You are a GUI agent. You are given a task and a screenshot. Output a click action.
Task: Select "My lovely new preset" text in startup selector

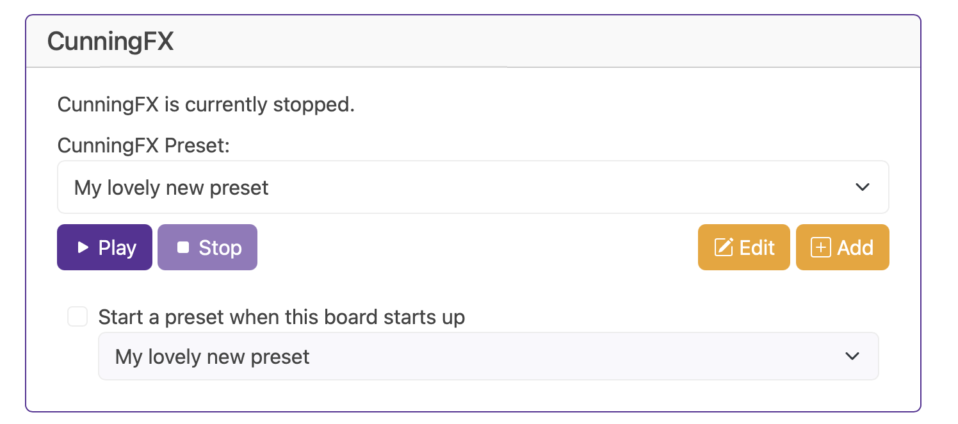[213, 357]
